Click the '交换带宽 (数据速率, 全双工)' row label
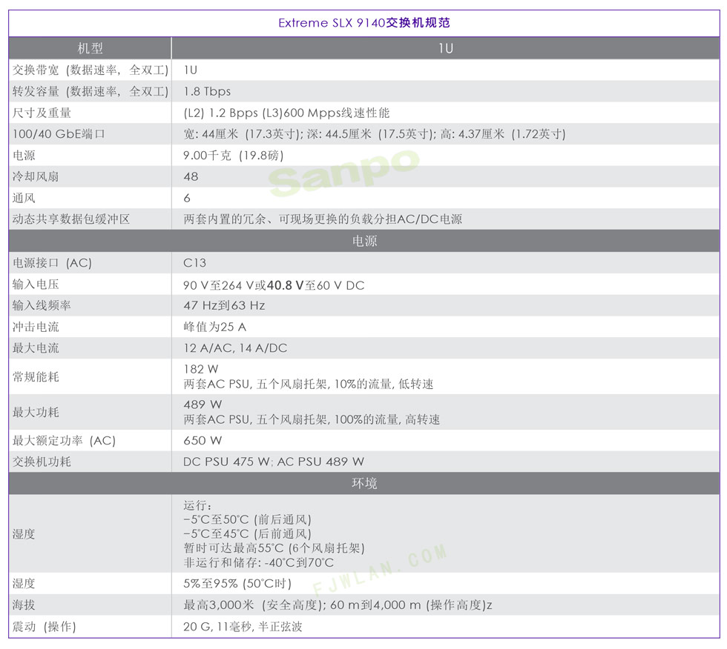This screenshot has height=649, width=727. point(91,70)
